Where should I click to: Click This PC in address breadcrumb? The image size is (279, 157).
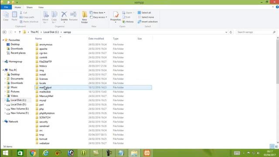(34, 32)
